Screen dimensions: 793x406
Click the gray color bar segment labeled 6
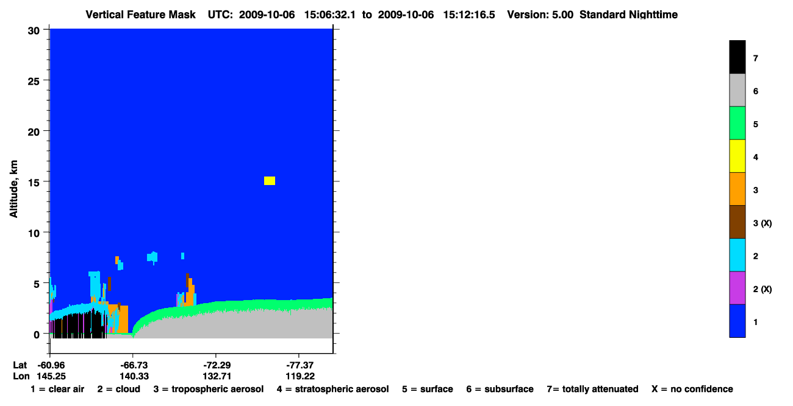737,90
